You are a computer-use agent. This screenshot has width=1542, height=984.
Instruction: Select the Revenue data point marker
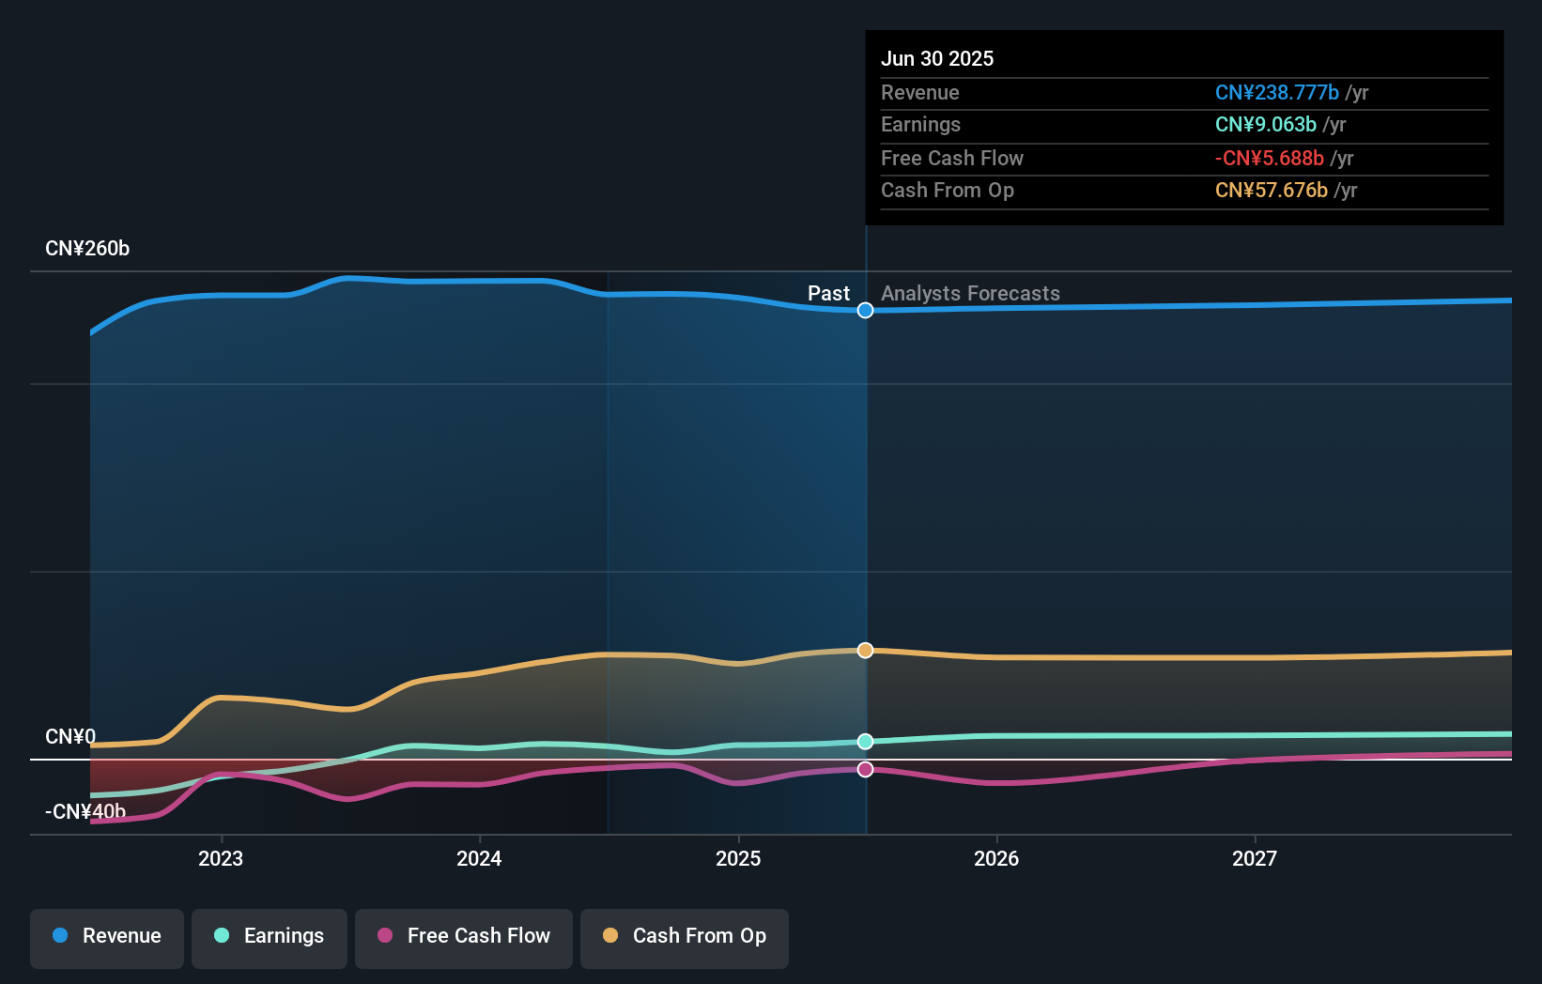(x=865, y=310)
